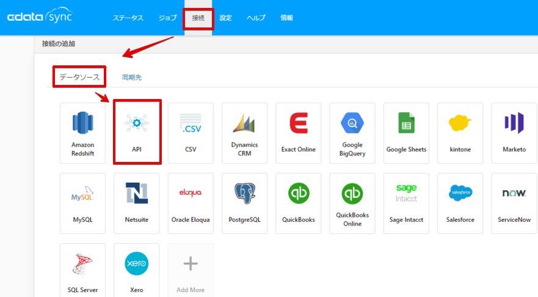Image resolution: width=538 pixels, height=297 pixels.
Task: Select the Xero connector icon
Action: (137, 264)
